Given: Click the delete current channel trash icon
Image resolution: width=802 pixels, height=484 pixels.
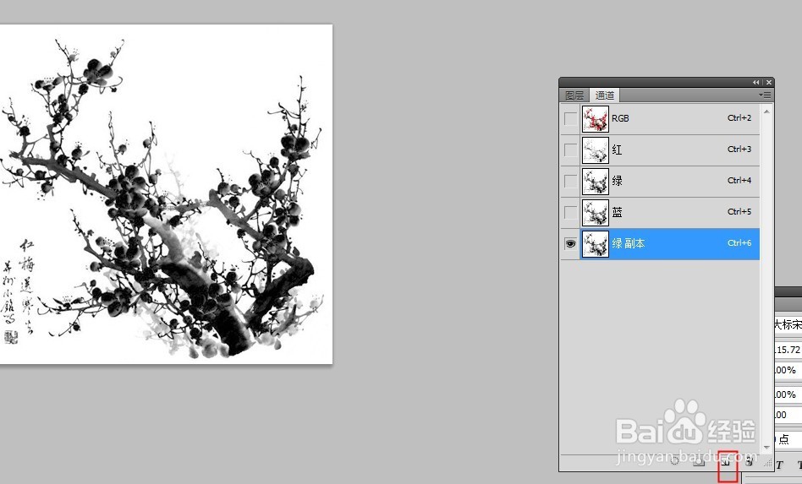Looking at the screenshot, I should [x=749, y=462].
